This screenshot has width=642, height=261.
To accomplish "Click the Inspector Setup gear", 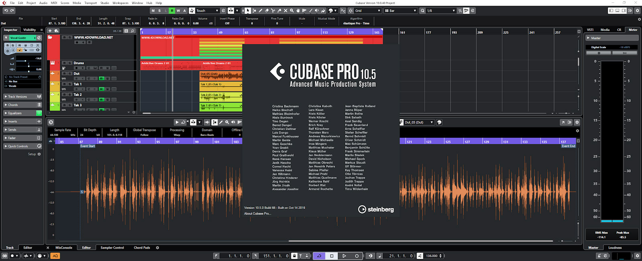I will (x=39, y=154).
